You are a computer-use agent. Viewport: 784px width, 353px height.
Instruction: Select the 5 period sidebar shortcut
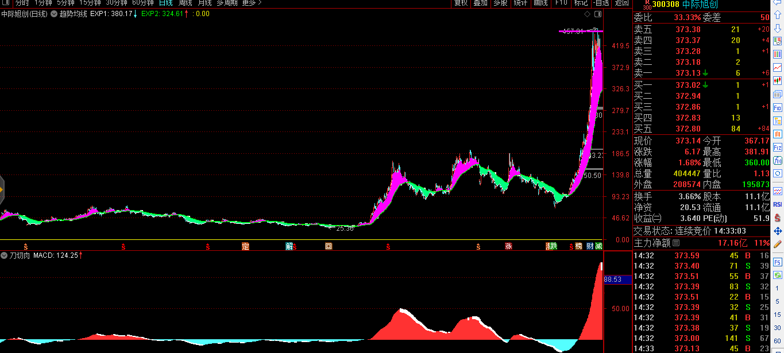777,301
